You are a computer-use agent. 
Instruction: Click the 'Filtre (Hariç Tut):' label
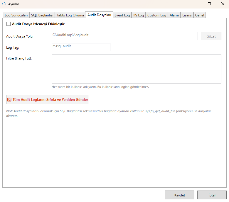coord(19,58)
